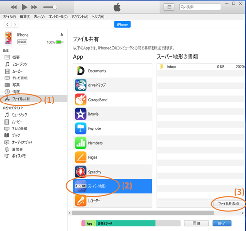Click the scroll right arrow
The image size is (246, 231).
[x=243, y=213]
